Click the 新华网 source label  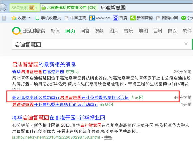106,105
